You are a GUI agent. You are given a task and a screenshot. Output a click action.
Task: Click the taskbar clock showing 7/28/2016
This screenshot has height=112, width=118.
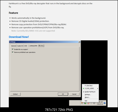100,103
